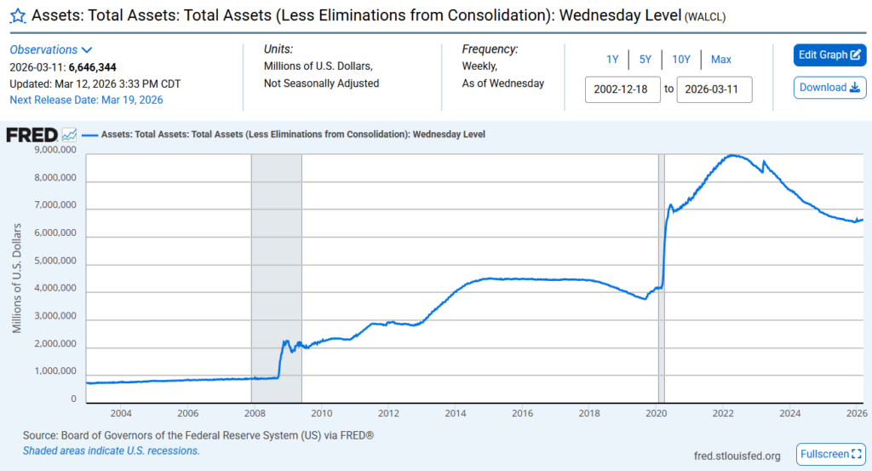Click the Fullscreen expand icon
Viewport: 872px width, 471px height.
[857, 455]
